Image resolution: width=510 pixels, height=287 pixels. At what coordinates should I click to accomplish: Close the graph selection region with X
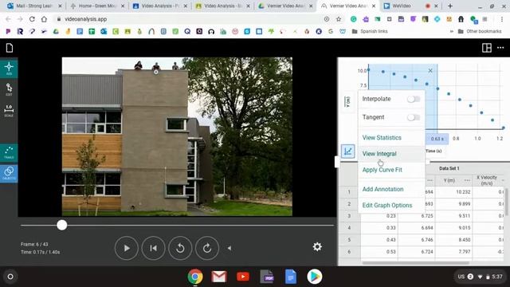pos(430,71)
